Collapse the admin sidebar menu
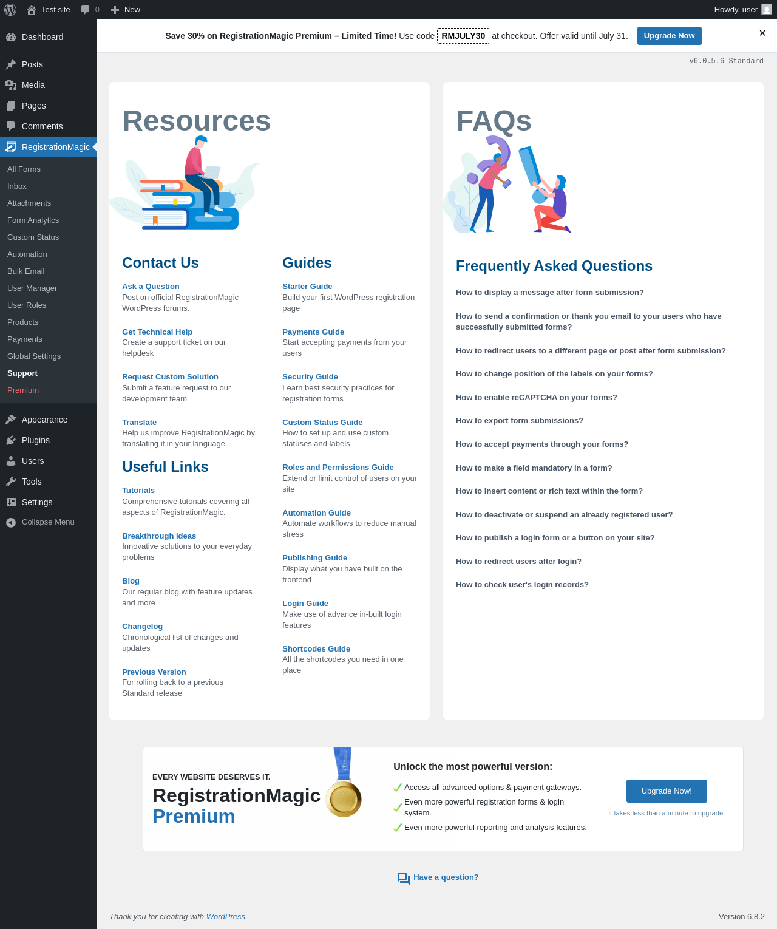 click(40, 522)
